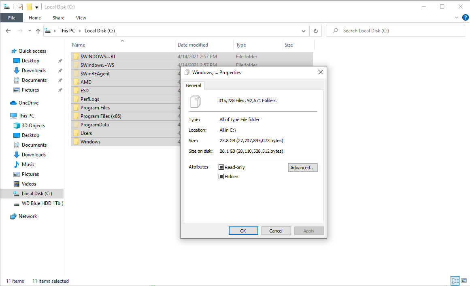Open the Videos filmstrip icon
This screenshot has height=286, width=470.
point(17,184)
